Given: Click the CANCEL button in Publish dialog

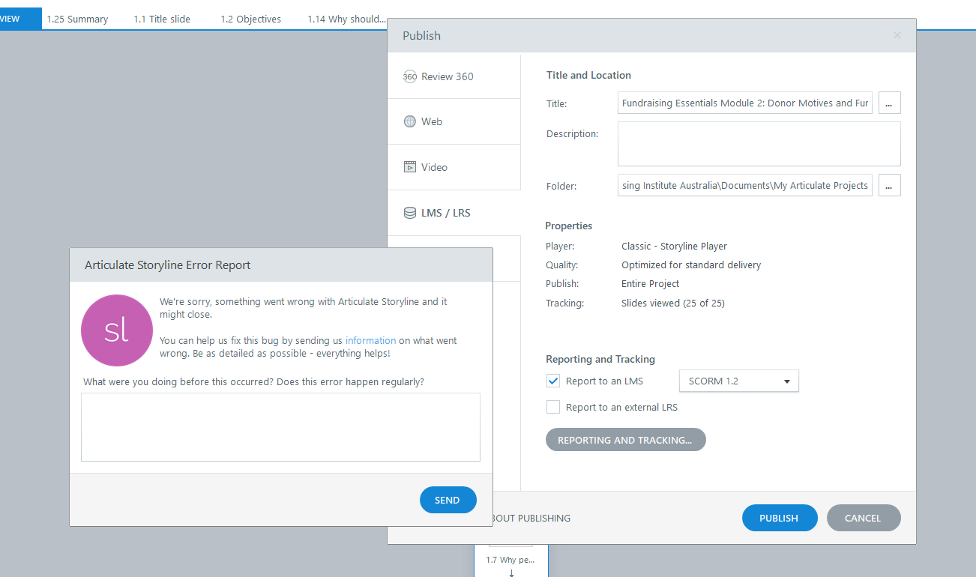Looking at the screenshot, I should tap(864, 518).
